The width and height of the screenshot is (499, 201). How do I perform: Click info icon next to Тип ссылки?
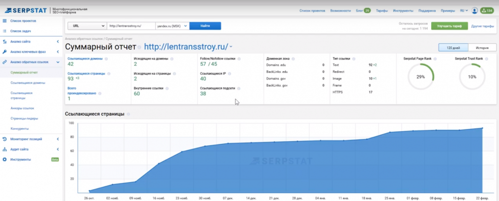point(354,59)
